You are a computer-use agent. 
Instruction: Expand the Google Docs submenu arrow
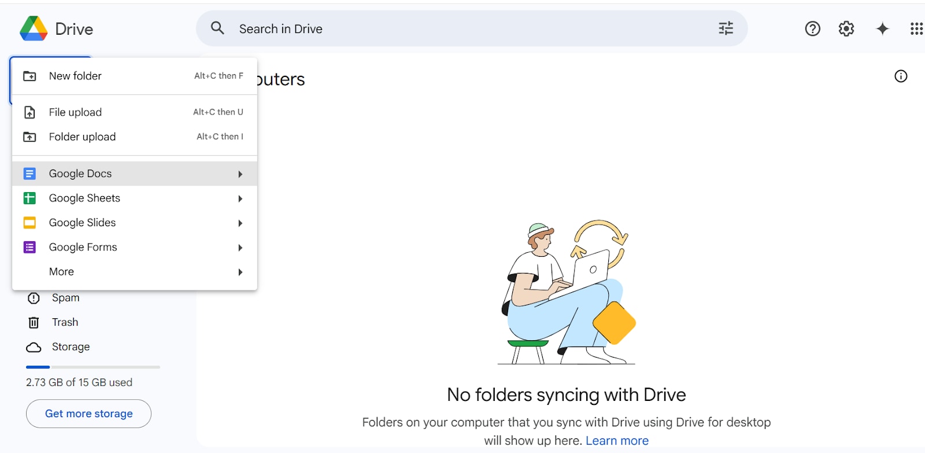(x=240, y=174)
